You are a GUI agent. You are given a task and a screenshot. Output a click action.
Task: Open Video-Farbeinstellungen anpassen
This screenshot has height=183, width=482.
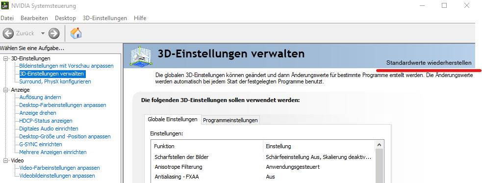pos(60,168)
